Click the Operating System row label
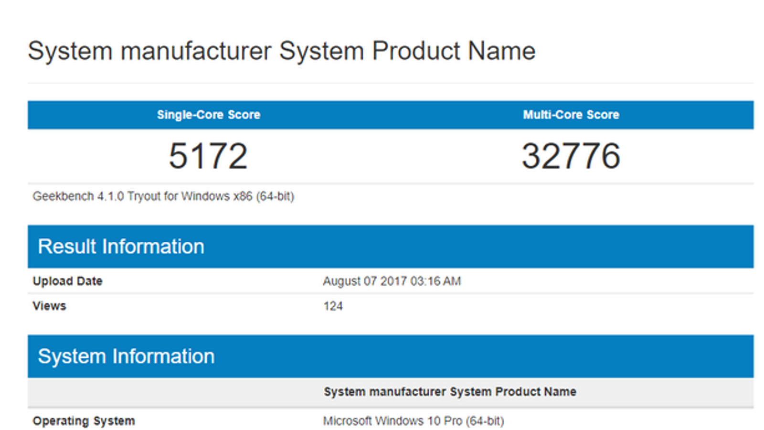764x430 pixels. tap(84, 421)
